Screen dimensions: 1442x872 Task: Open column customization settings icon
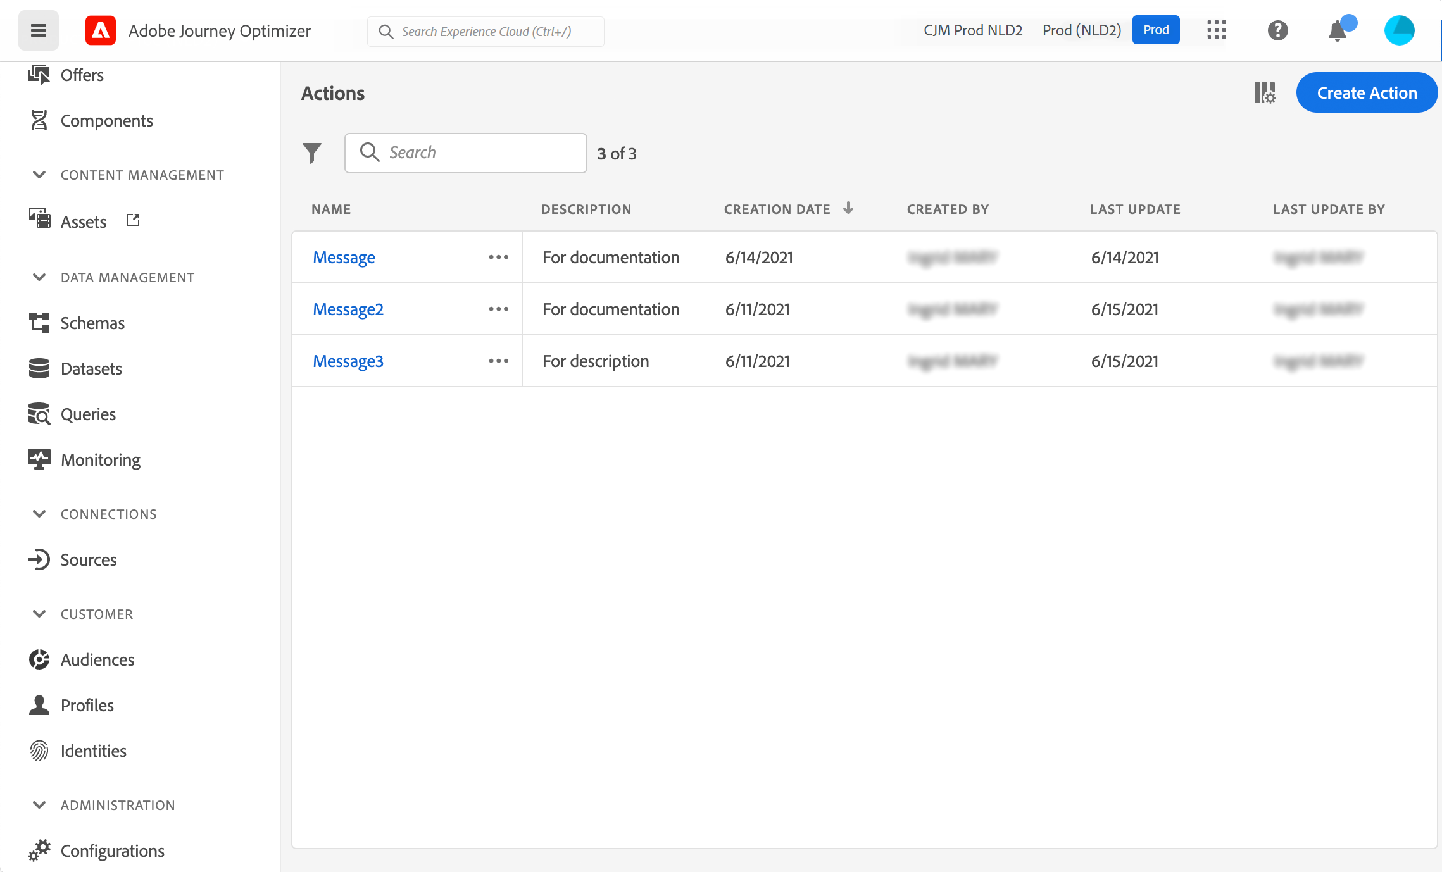click(1264, 93)
